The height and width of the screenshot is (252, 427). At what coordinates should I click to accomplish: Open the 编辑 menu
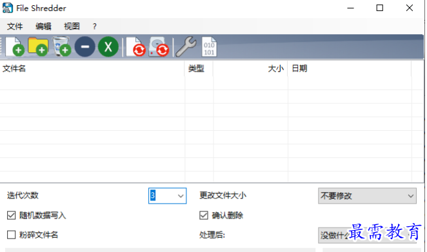[43, 26]
